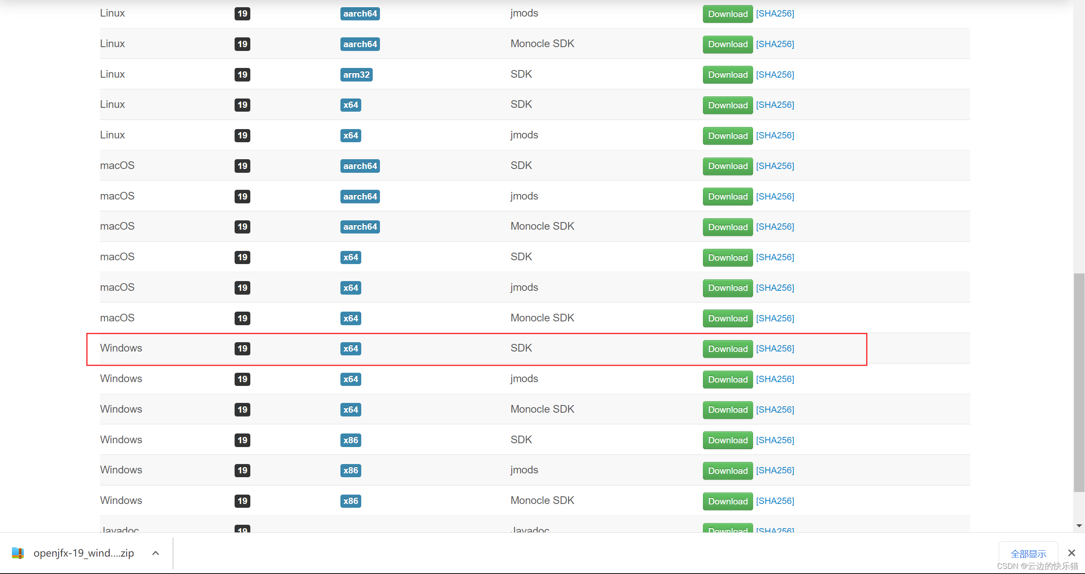Open SHA256 link for Windows x64 SDK
This screenshot has width=1085, height=574.
click(x=775, y=349)
